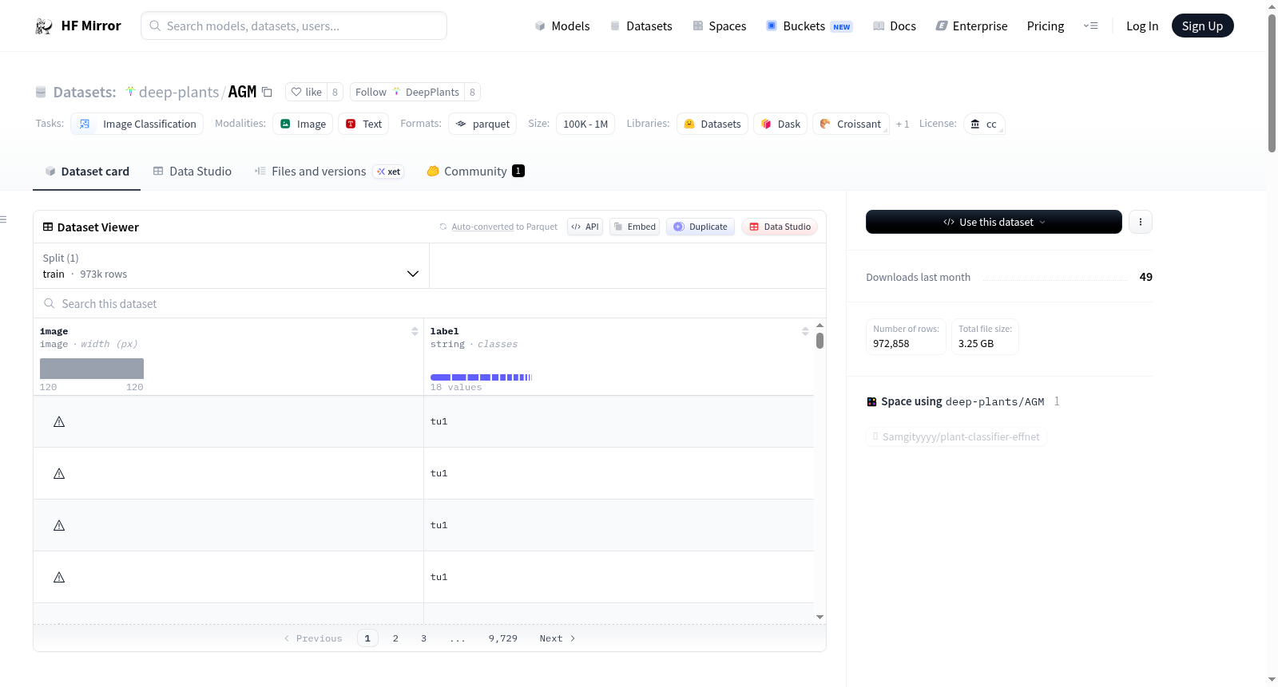
Task: Open the dataset viewer API button
Action: click(x=585, y=227)
